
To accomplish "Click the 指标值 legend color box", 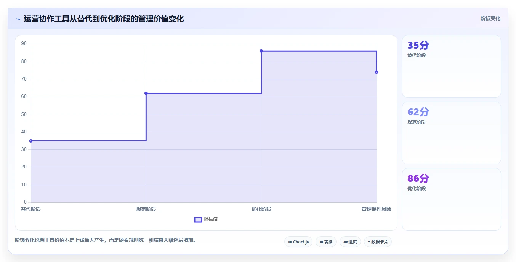I will click(x=198, y=219).
